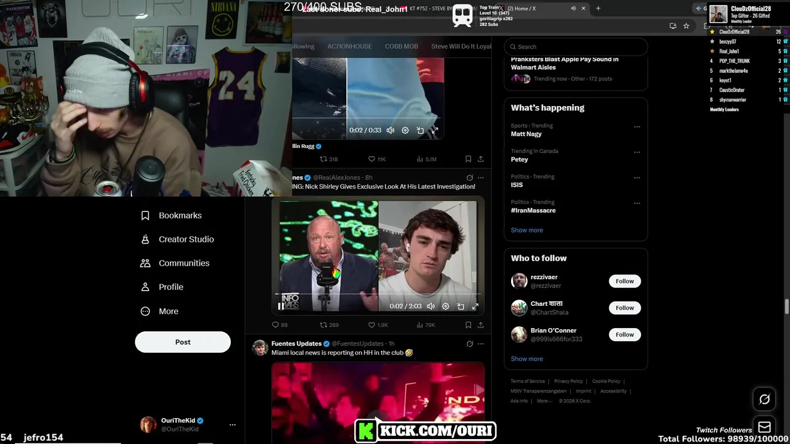Bookmark the Alex Jones post

click(x=468, y=325)
